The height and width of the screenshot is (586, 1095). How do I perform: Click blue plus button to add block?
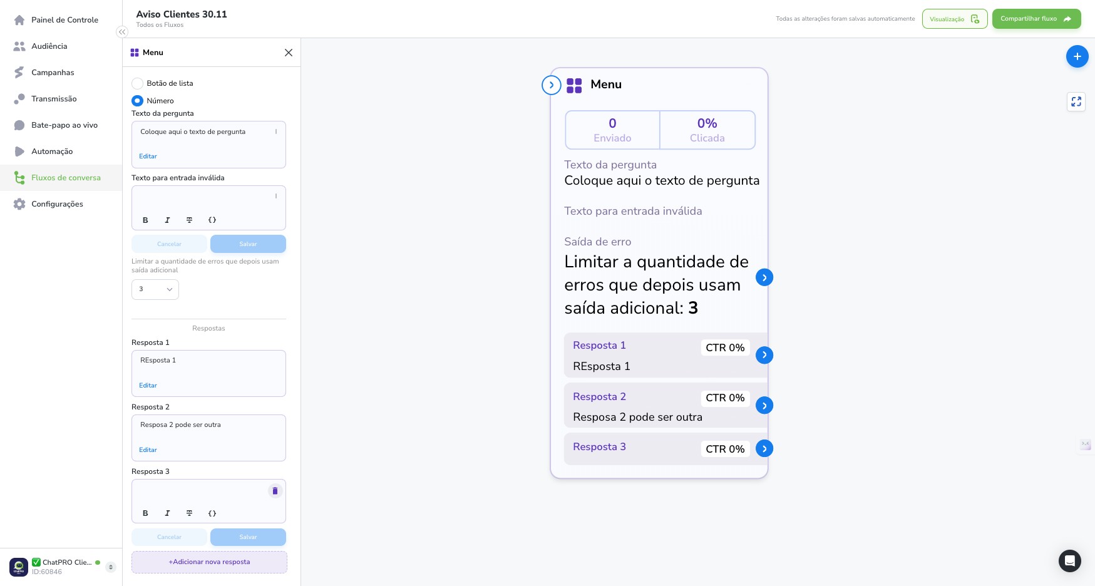pyautogui.click(x=1077, y=56)
